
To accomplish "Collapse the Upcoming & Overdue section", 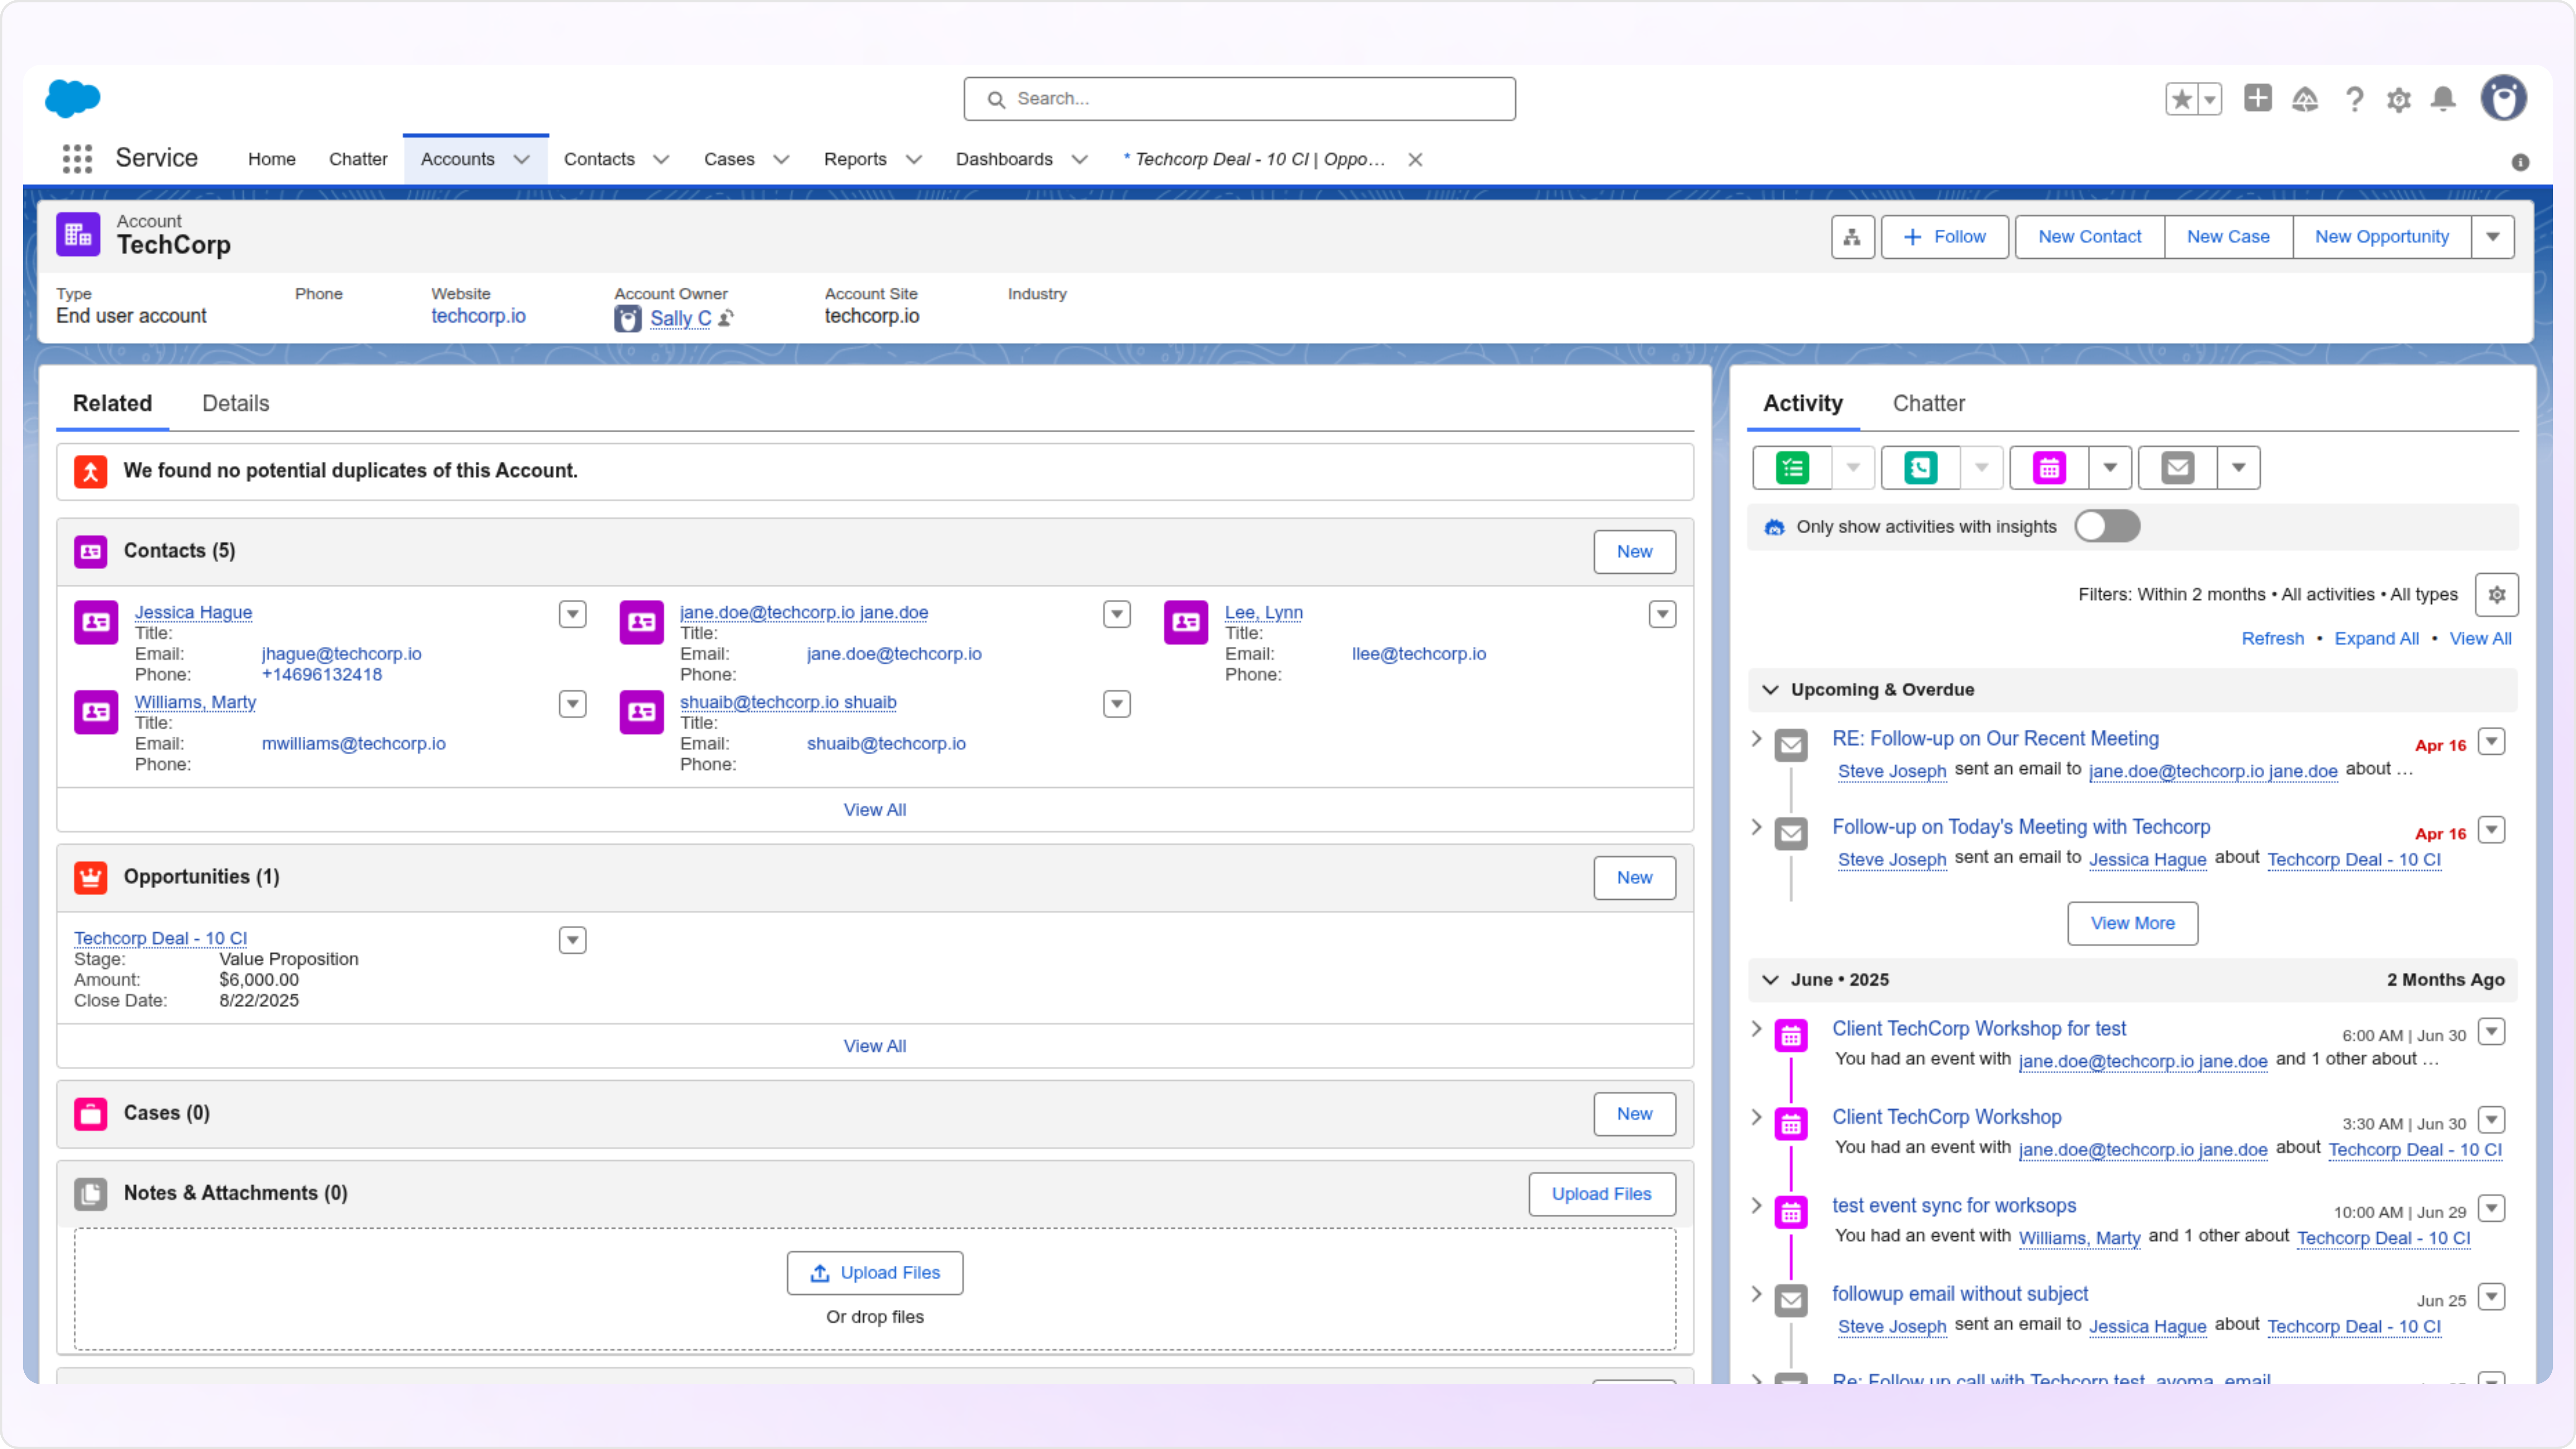I will click(1770, 690).
